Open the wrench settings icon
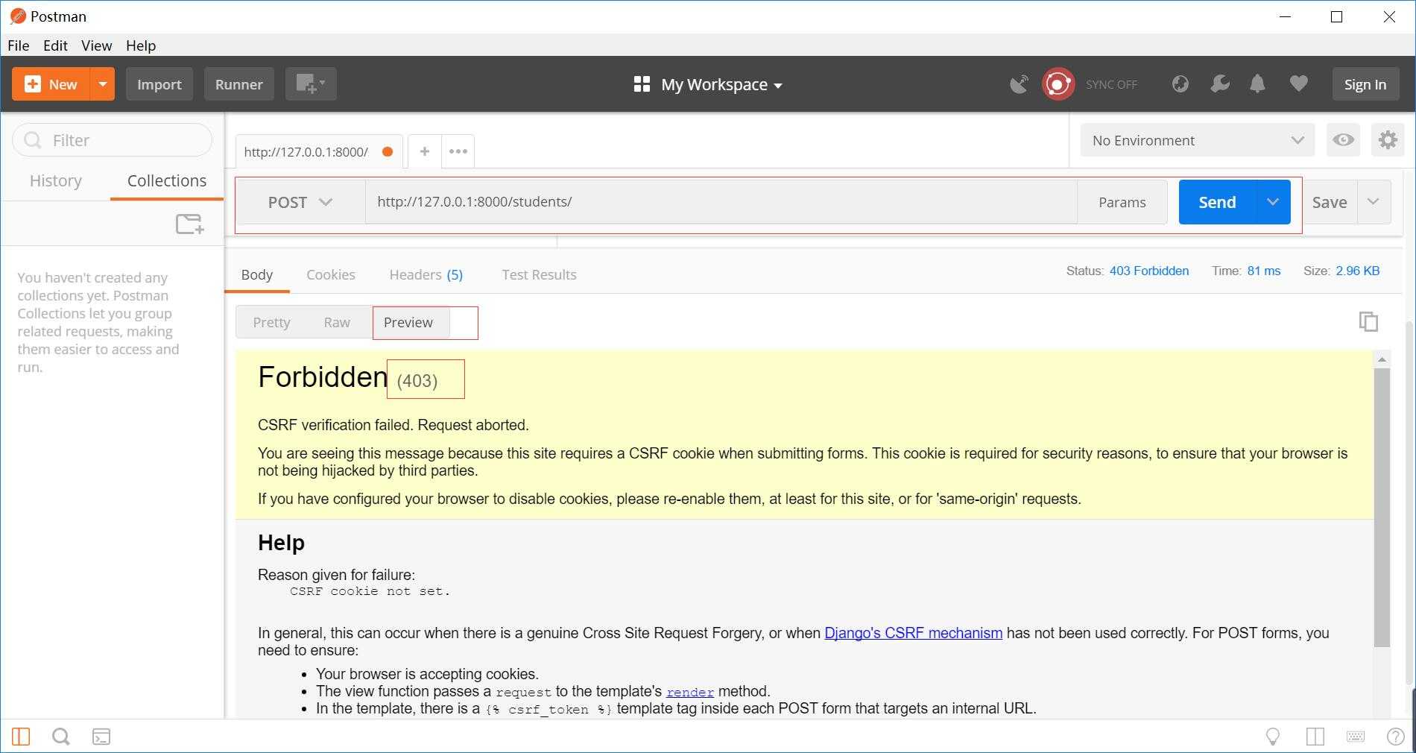Screen dimensions: 1416x753 pos(1219,84)
